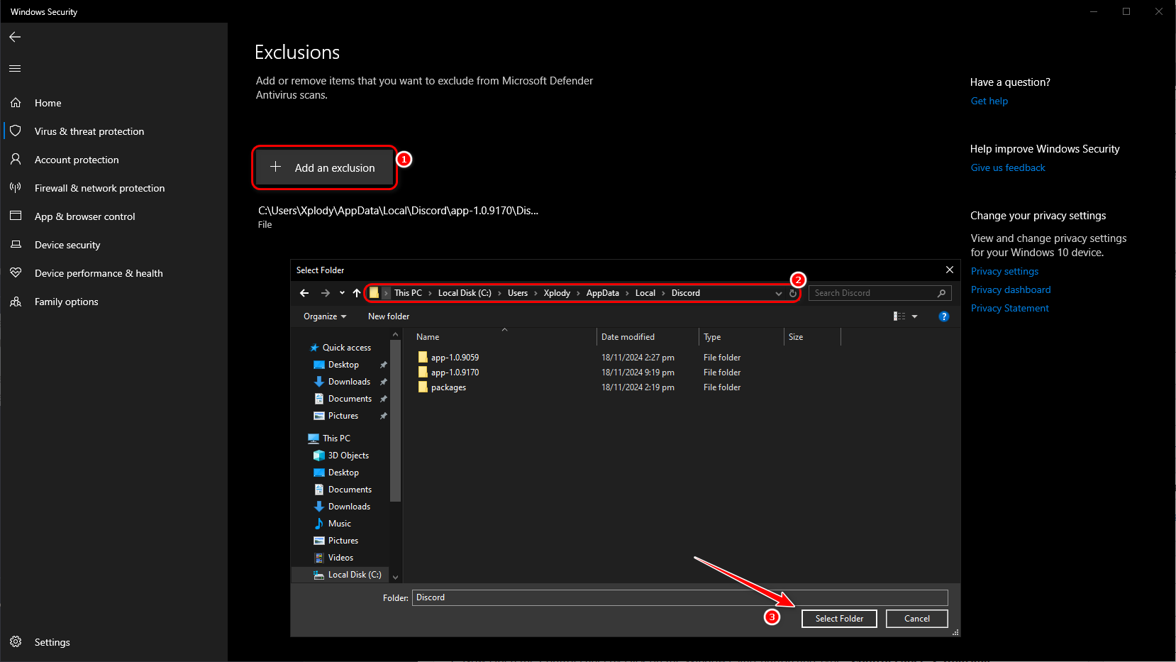Click Add an exclusion button

[x=325, y=168]
